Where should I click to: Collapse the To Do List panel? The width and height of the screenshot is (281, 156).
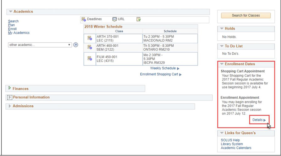click(x=222, y=46)
